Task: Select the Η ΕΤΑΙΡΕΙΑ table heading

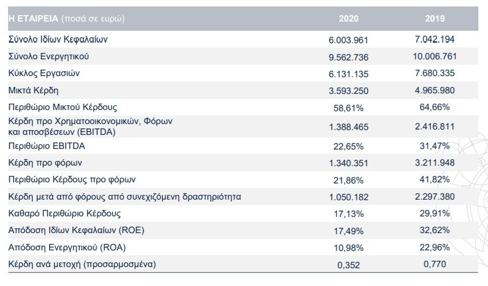Action: point(33,19)
